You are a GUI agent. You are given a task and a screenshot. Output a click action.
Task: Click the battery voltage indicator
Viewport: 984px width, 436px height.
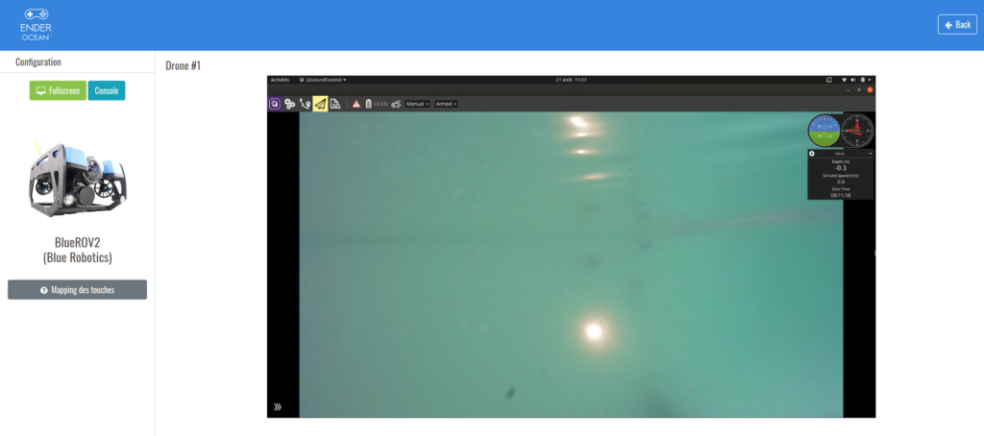coord(377,104)
